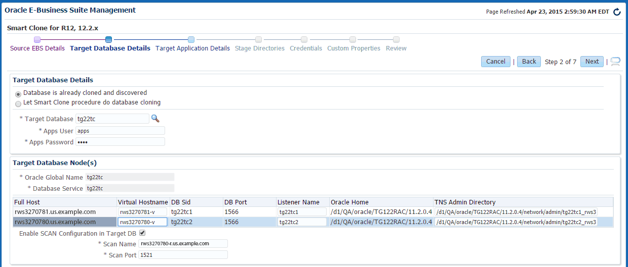Open the Target Database search magnifier

point(155,119)
